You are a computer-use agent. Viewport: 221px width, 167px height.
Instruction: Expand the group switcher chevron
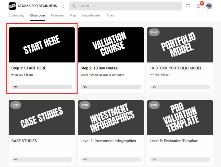(63, 6)
